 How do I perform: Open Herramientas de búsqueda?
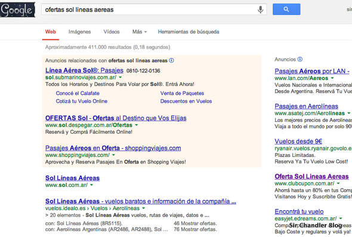click(x=189, y=32)
